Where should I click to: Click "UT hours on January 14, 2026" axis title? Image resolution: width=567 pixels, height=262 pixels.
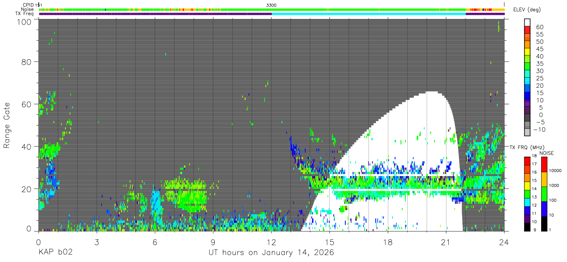(x=271, y=253)
